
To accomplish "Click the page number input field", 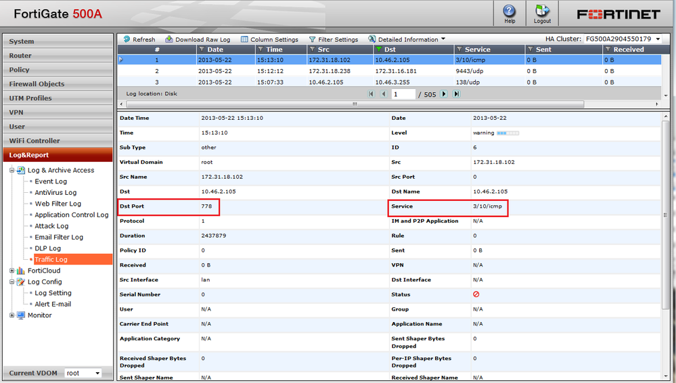I will pos(403,94).
